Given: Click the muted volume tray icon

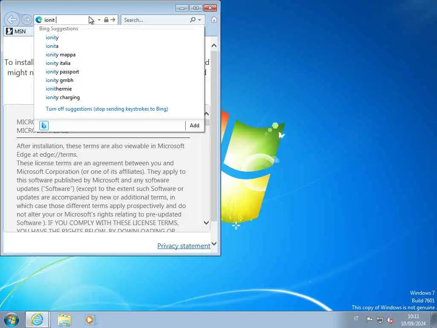Looking at the screenshot, I should tap(390, 320).
